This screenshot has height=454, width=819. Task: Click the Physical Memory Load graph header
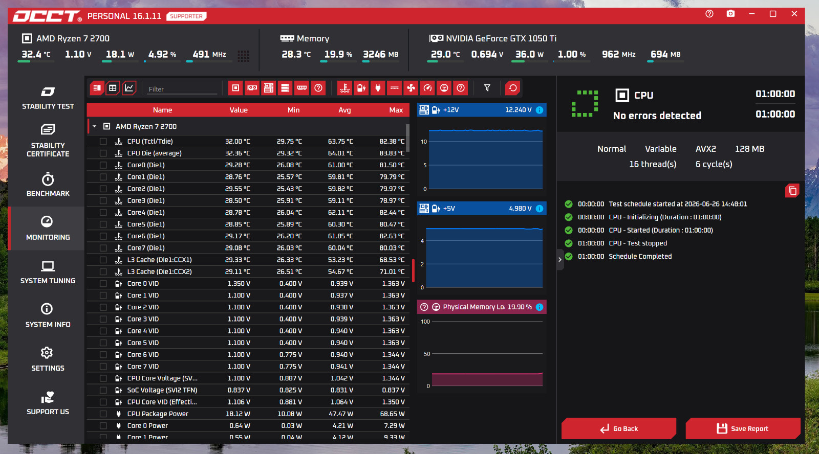click(482, 307)
